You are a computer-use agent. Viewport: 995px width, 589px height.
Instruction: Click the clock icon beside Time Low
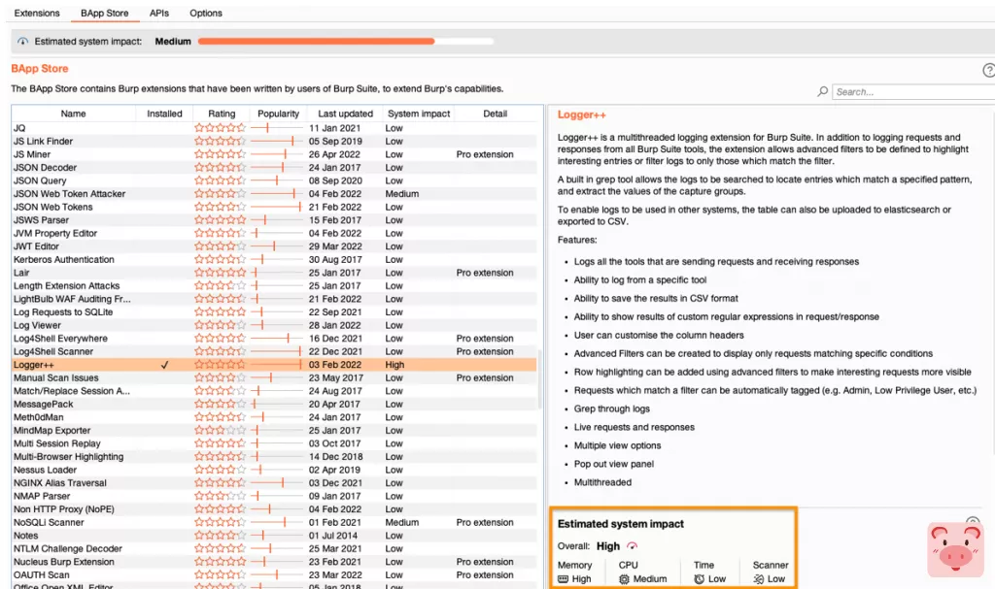coord(697,577)
